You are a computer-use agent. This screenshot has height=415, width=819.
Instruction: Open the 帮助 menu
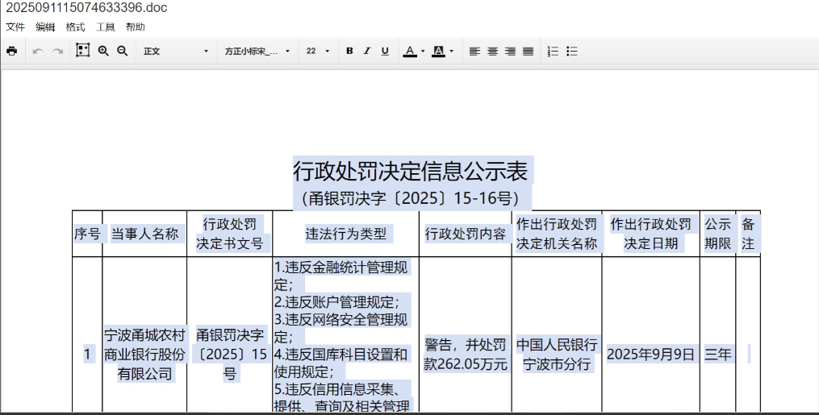[x=136, y=27]
